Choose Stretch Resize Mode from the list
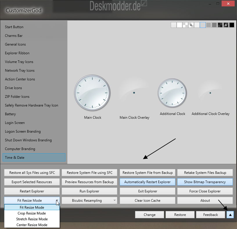 (x=32, y=219)
